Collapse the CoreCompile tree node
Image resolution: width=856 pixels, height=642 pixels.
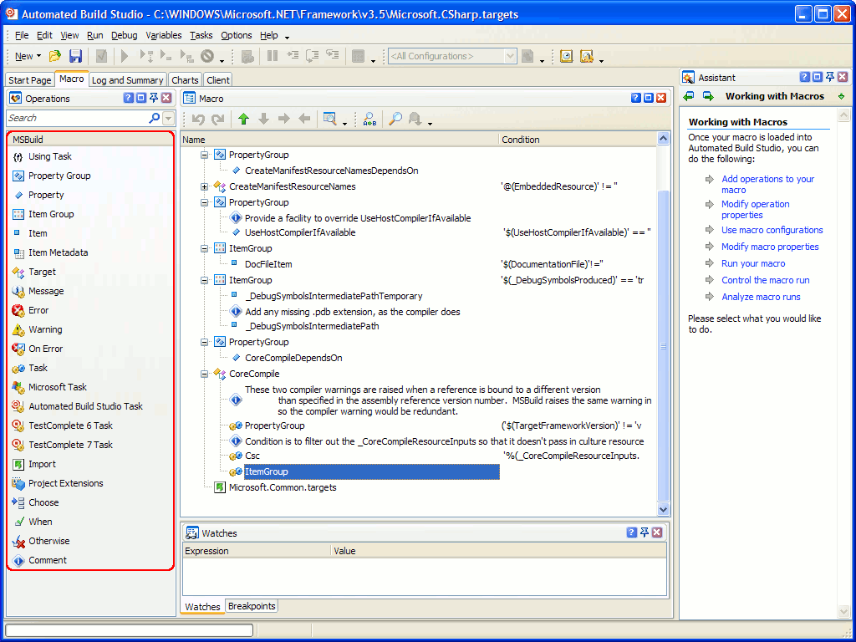click(x=204, y=373)
